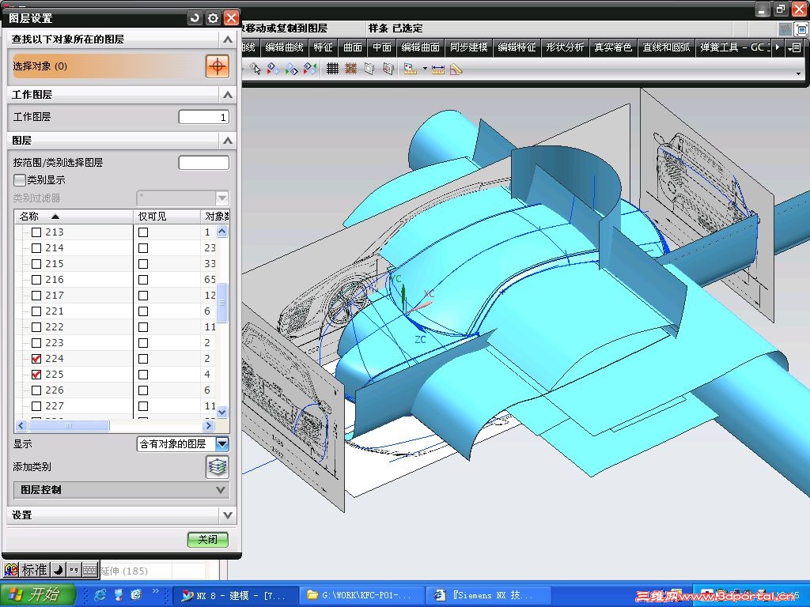Click the Windows 开始 start button
This screenshot has width=810, height=607.
coord(37,594)
